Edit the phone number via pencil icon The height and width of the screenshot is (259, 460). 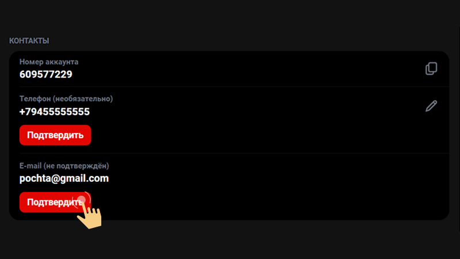point(431,106)
